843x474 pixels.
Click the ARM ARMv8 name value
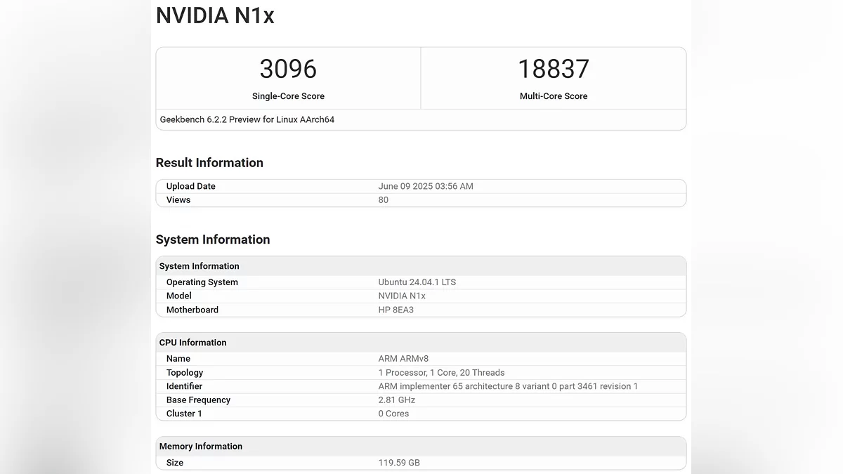403,359
